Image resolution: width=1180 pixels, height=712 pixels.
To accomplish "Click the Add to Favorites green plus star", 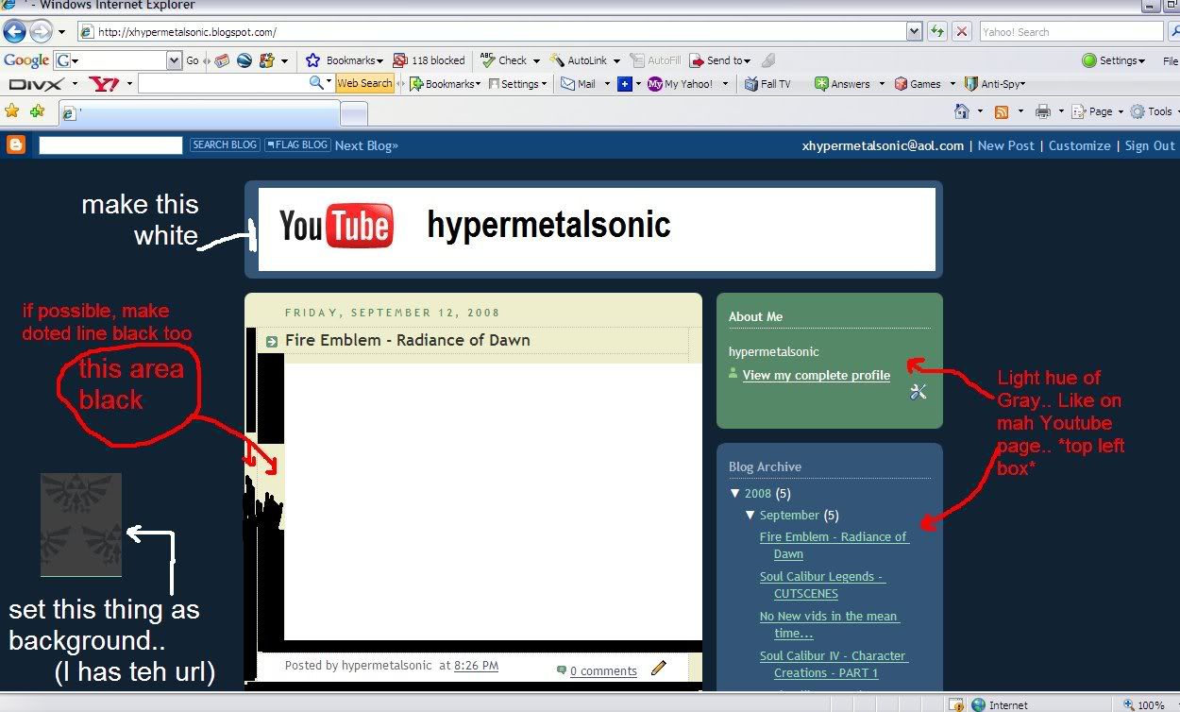I will 37,111.
